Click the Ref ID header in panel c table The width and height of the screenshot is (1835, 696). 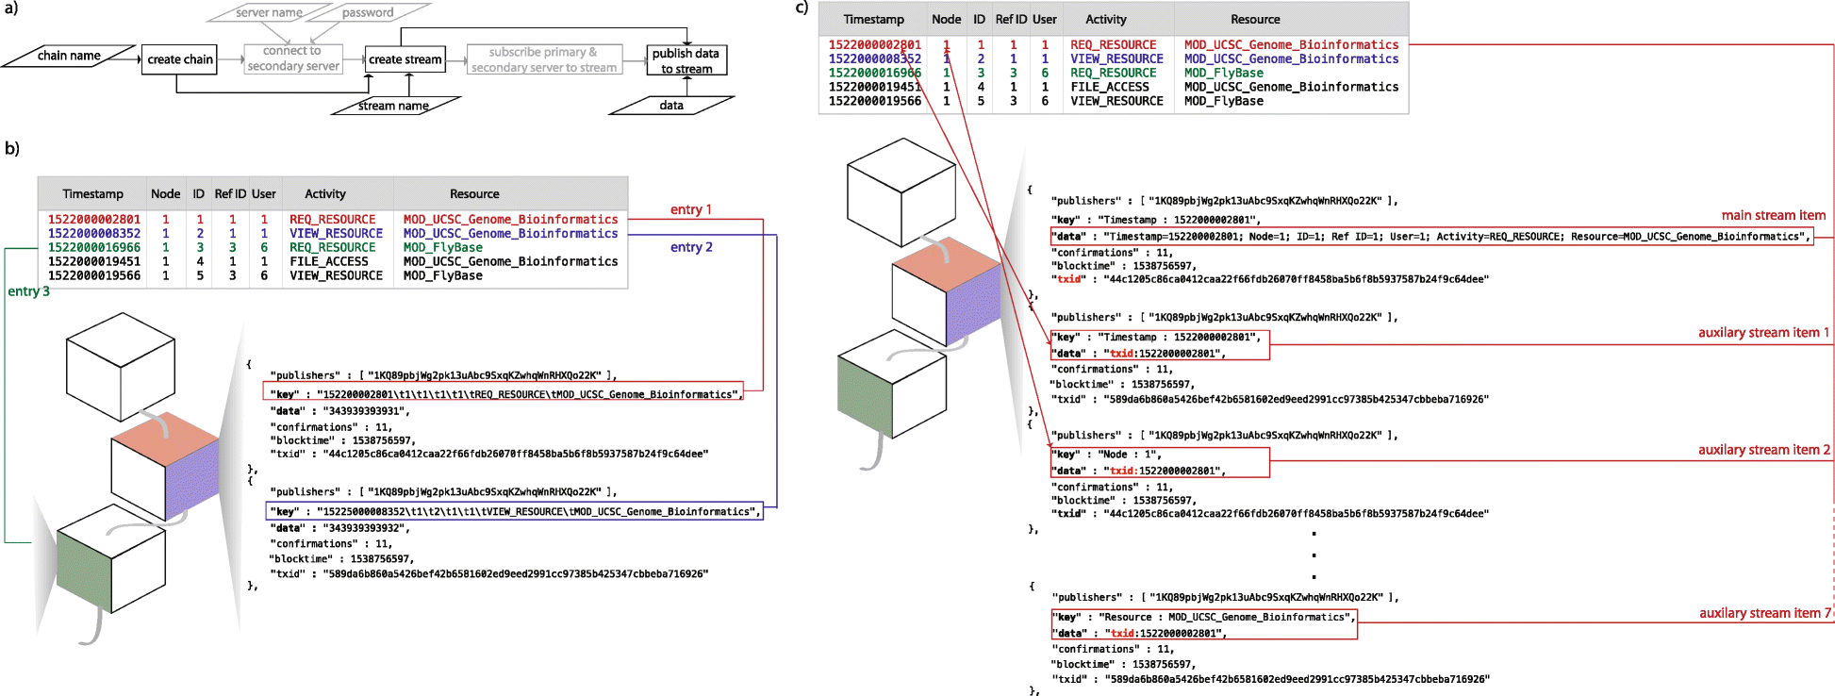1011,19
